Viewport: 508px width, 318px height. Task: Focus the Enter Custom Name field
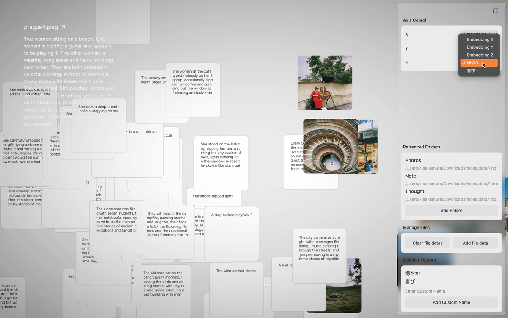(451, 291)
